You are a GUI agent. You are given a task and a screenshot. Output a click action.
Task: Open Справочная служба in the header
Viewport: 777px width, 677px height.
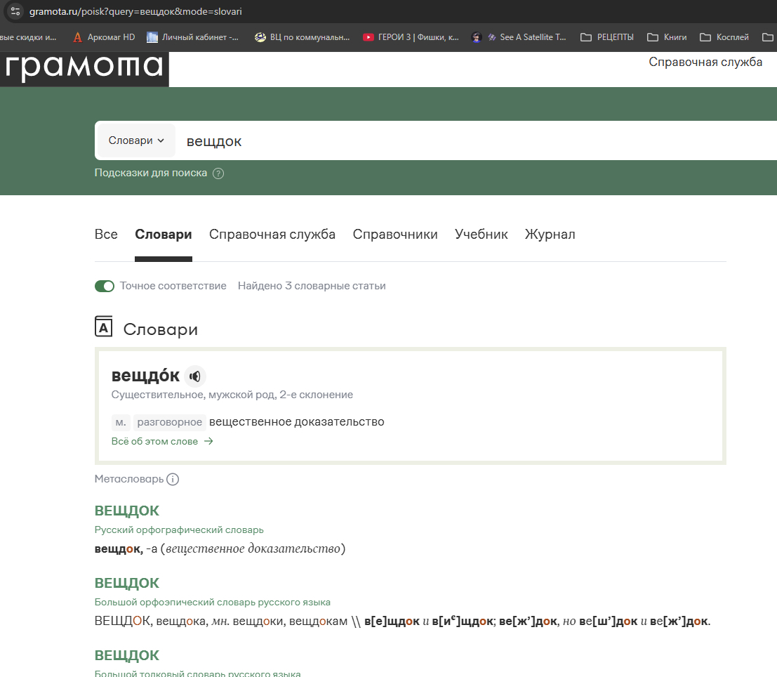[x=705, y=62]
